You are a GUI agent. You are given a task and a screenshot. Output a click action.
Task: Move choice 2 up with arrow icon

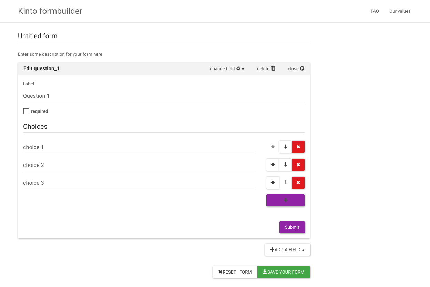[x=273, y=164]
